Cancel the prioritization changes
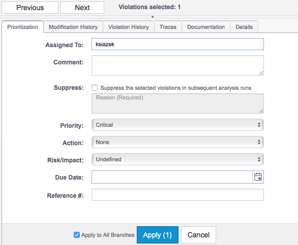 [x=198, y=235]
